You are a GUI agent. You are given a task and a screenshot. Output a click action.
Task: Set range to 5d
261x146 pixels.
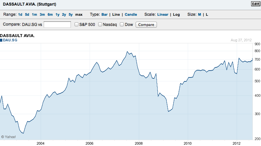27,15
